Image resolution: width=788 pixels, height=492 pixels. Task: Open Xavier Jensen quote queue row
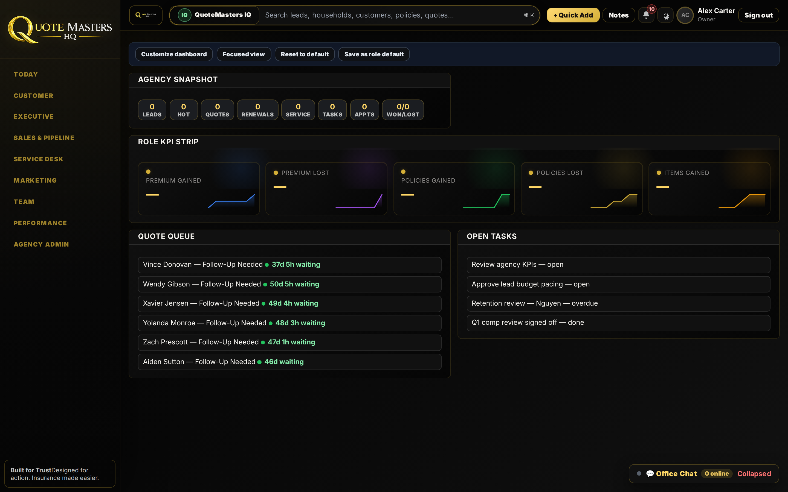pyautogui.click(x=289, y=304)
